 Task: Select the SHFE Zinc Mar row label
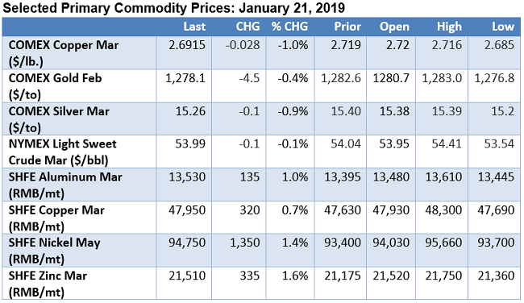click(48, 284)
